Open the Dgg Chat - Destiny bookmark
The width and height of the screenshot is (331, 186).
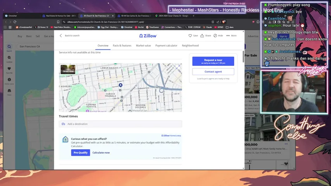[x=107, y=27]
